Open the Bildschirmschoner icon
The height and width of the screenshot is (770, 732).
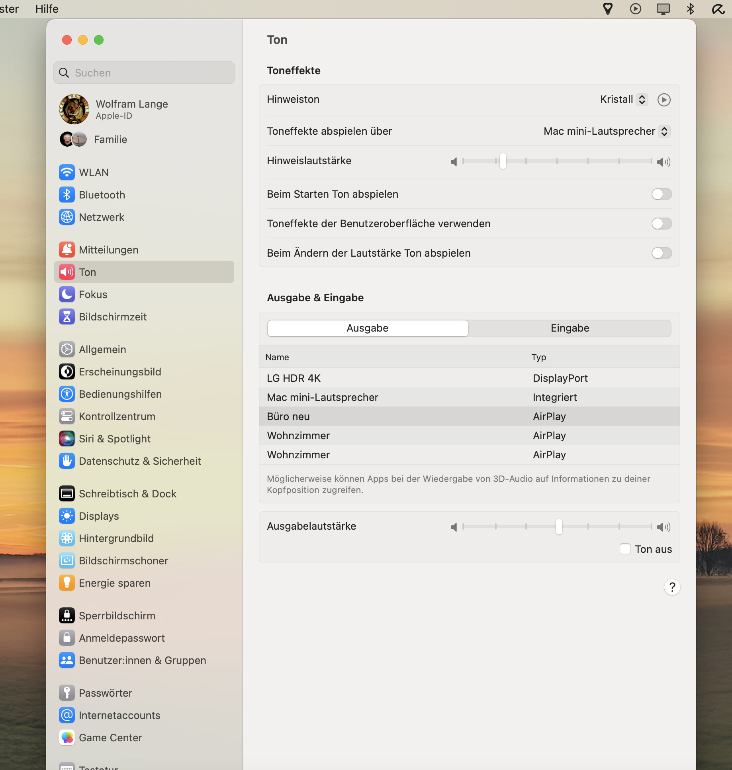(67, 560)
